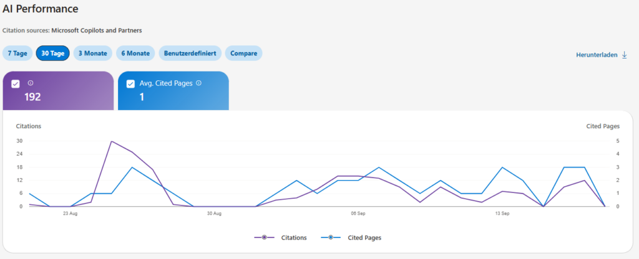The image size is (639, 259).
Task: Click the 23 Aug date label
Action: pos(70,214)
